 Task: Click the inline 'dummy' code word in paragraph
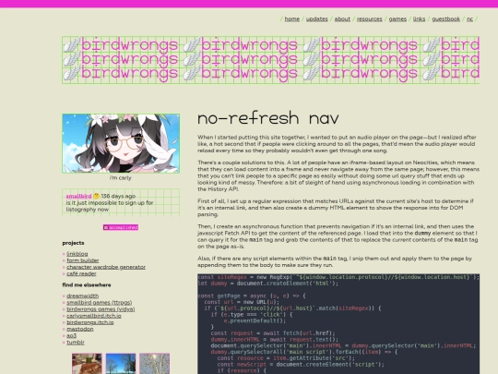click(422, 233)
